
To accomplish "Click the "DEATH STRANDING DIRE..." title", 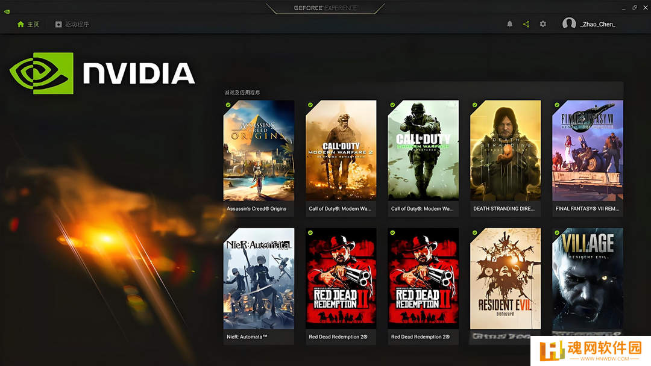I will coord(504,209).
